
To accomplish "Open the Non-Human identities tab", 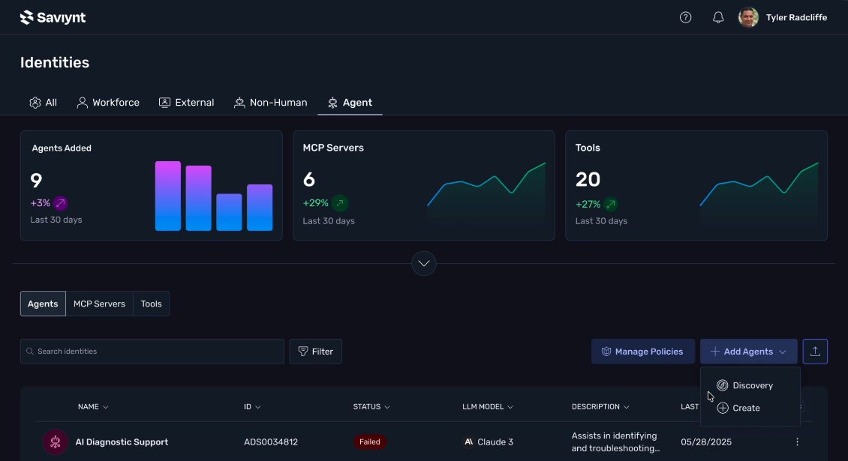I will tap(270, 103).
